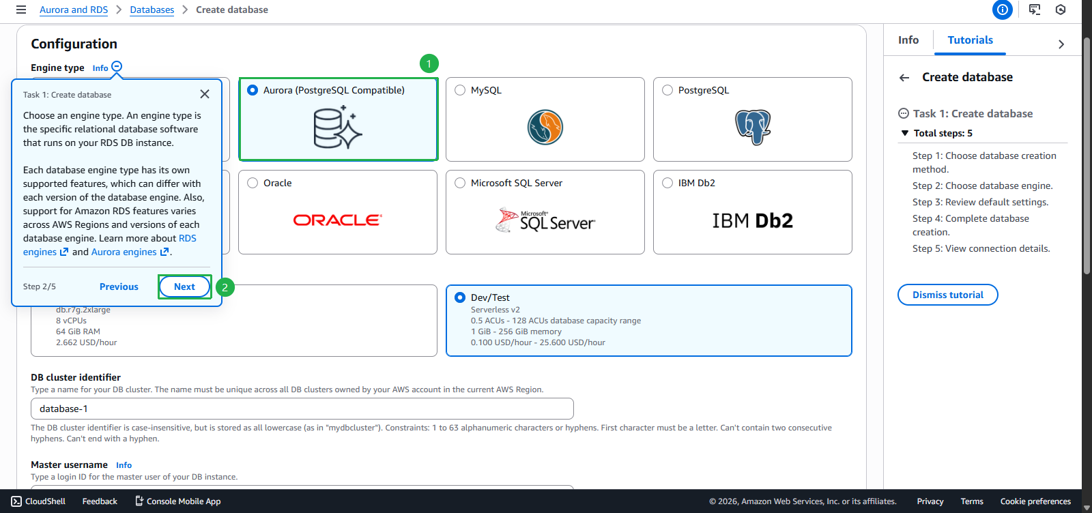Close the Task 1 tutorial popover

click(205, 94)
